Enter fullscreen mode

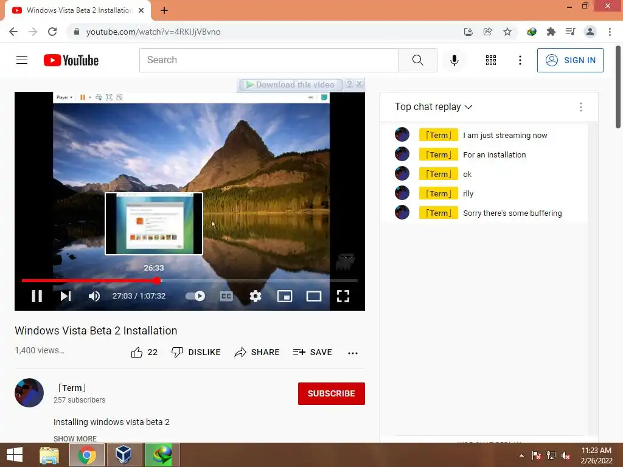[343, 296]
